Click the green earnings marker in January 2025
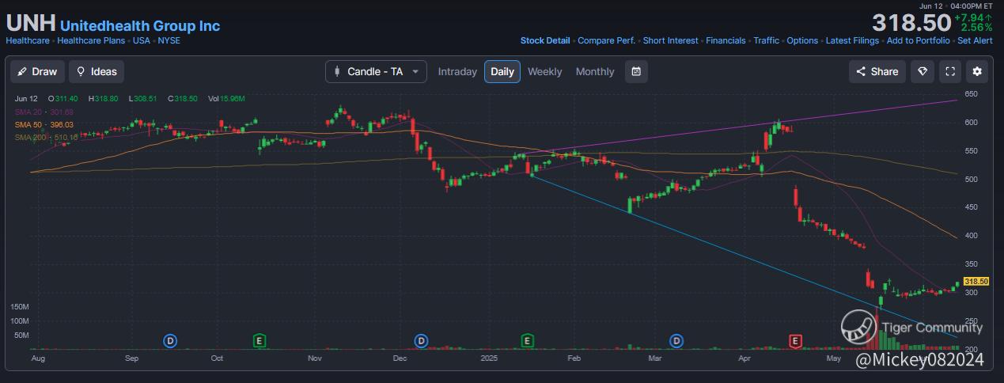Viewport: 1004px width, 383px height. tap(528, 340)
